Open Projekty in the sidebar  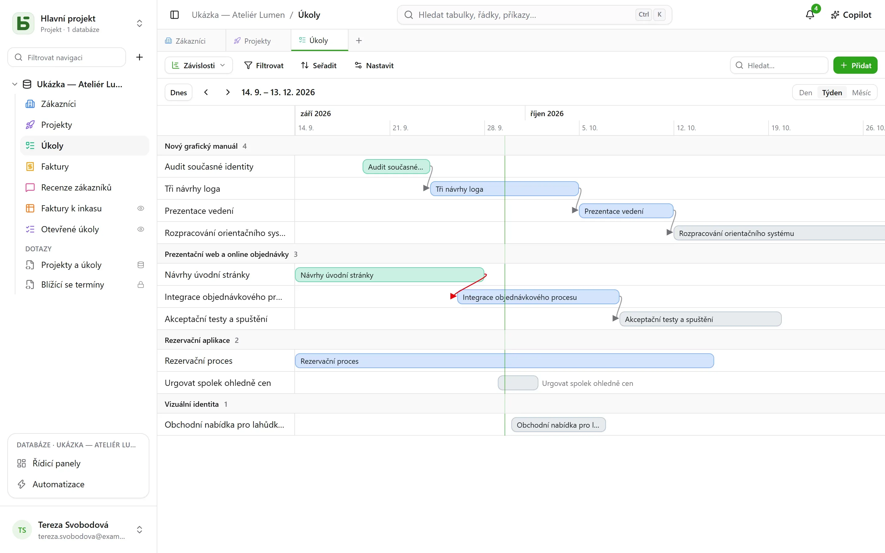tap(85, 125)
